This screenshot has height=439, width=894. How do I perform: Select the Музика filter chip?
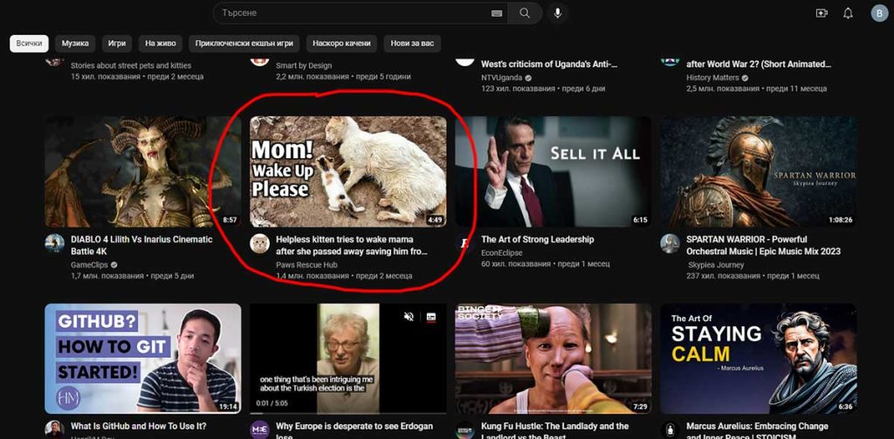75,43
